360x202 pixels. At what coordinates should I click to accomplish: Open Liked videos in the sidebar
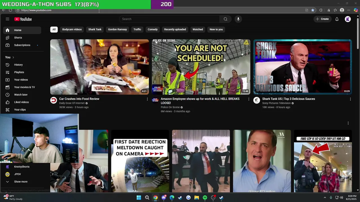pos(22,102)
